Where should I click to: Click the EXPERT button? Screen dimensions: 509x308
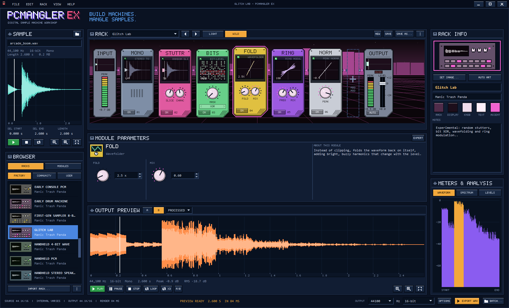[x=418, y=138]
